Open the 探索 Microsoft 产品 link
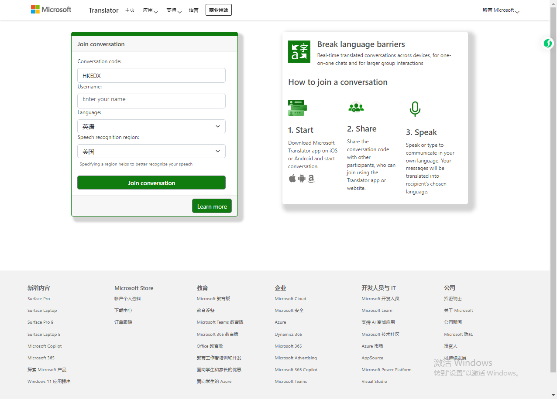557x399 pixels. click(47, 370)
